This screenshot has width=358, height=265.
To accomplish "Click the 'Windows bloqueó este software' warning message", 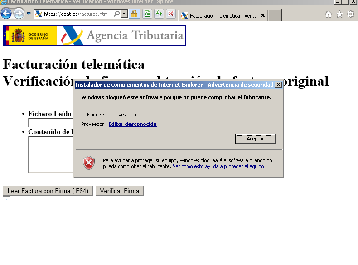I will (176, 97).
